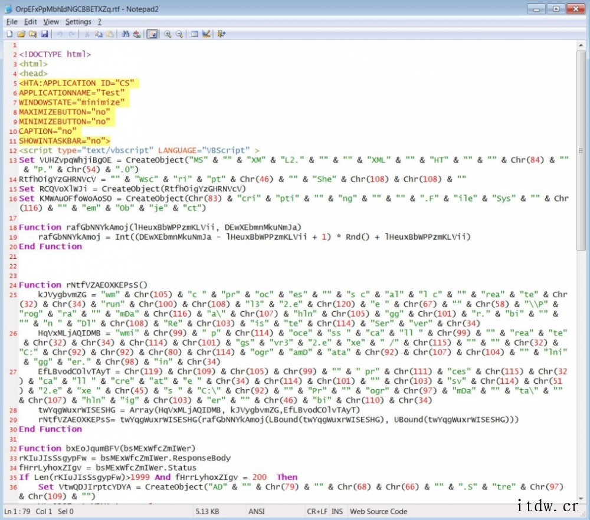This screenshot has width=590, height=520.
Task: Click the Function rNtfVZAEOXKEPsS() line
Action: tap(83, 285)
